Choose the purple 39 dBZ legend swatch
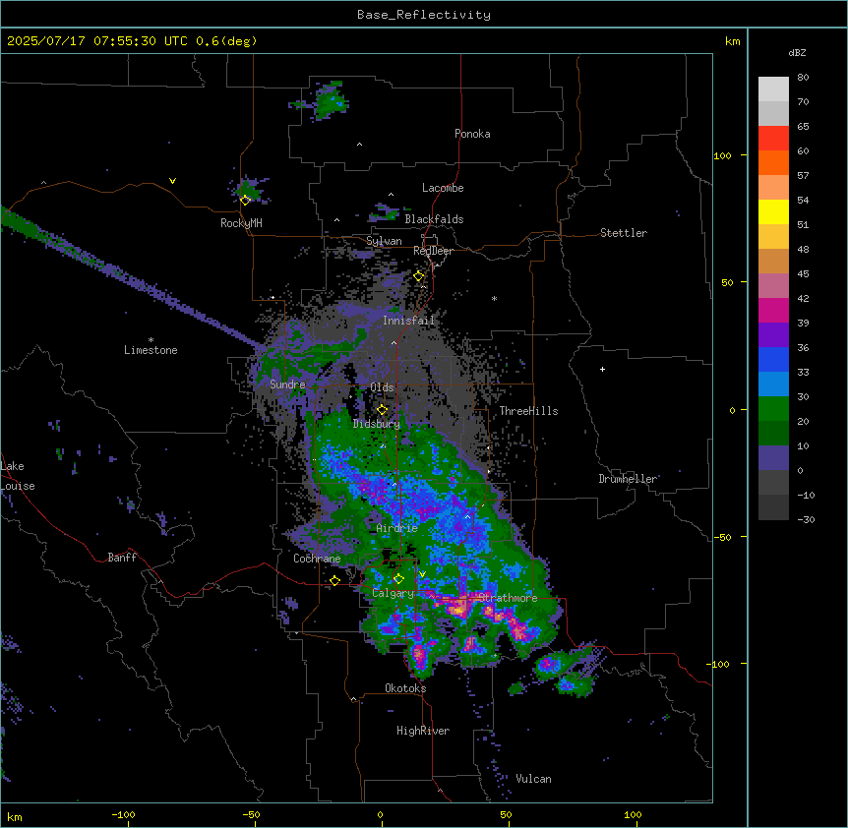The height and width of the screenshot is (828, 848). point(773,335)
